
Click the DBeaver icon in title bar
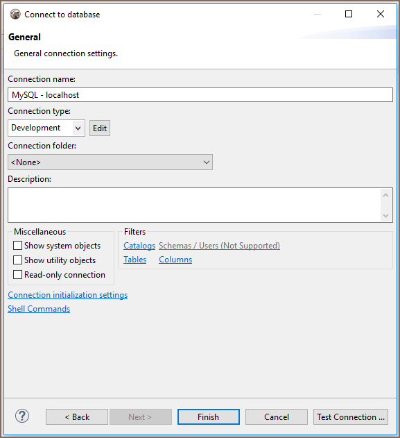click(x=15, y=14)
